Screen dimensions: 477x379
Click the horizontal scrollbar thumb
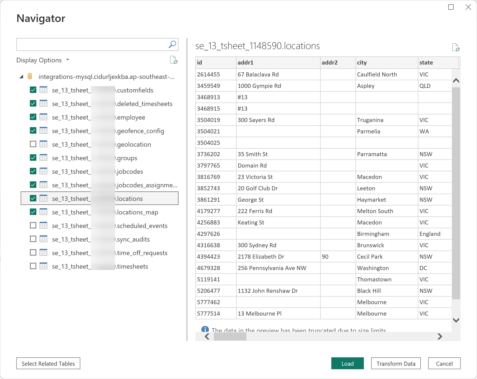click(230, 336)
